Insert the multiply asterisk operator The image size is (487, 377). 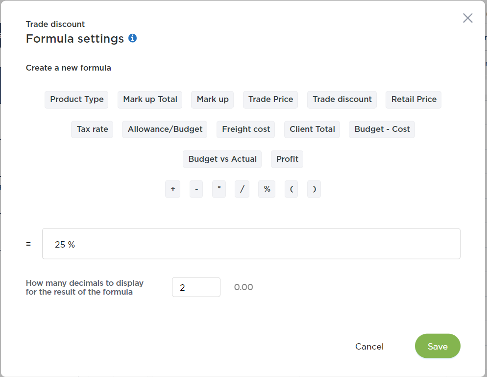click(x=219, y=189)
